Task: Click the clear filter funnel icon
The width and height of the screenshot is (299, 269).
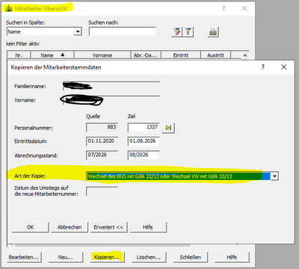Action: [x=176, y=31]
